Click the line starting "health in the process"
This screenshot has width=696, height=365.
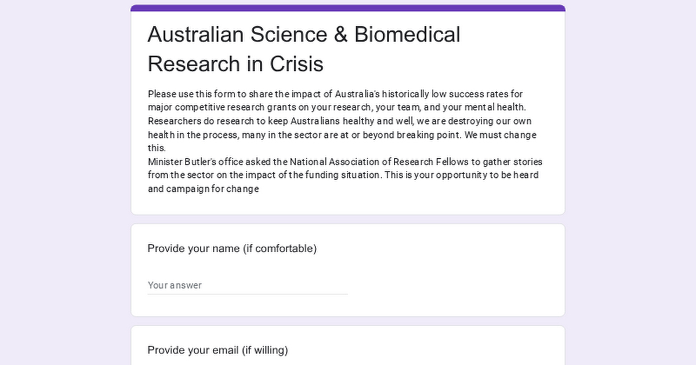(x=342, y=135)
